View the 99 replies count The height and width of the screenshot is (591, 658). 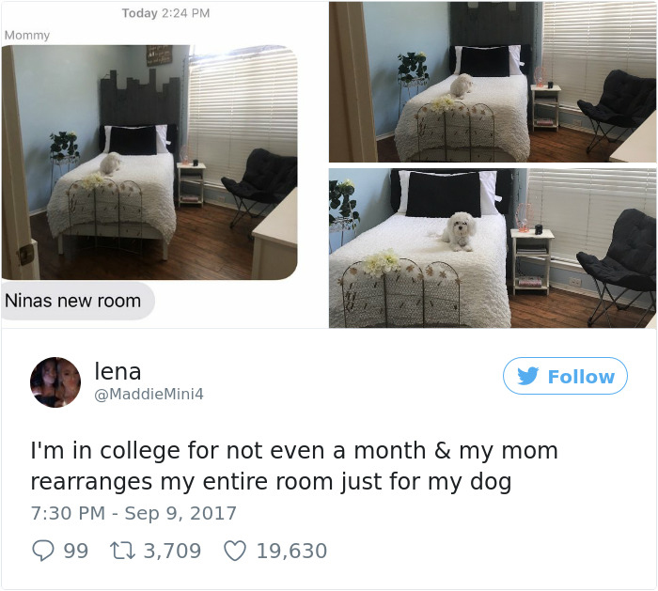coord(76,551)
